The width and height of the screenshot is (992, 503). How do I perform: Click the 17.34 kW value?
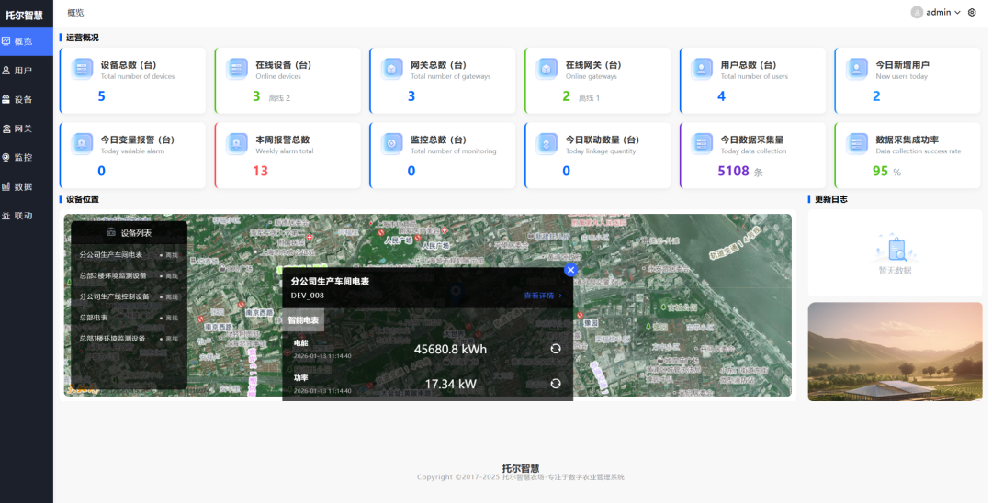[x=450, y=384]
